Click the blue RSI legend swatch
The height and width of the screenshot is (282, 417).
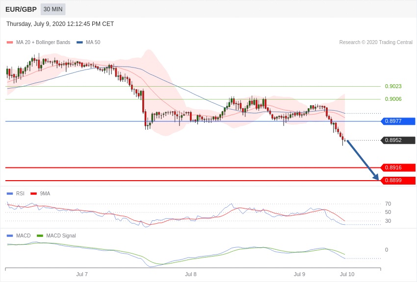click(x=10, y=194)
